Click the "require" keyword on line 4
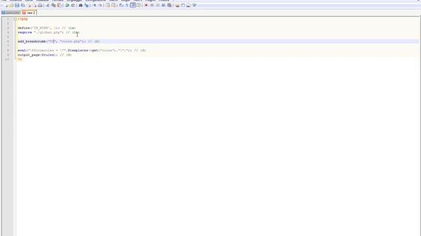 coord(25,32)
